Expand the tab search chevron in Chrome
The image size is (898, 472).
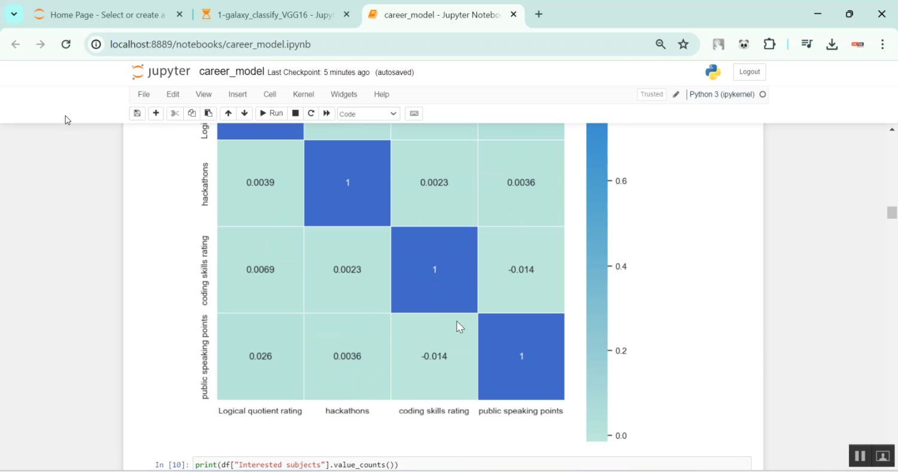tap(14, 14)
